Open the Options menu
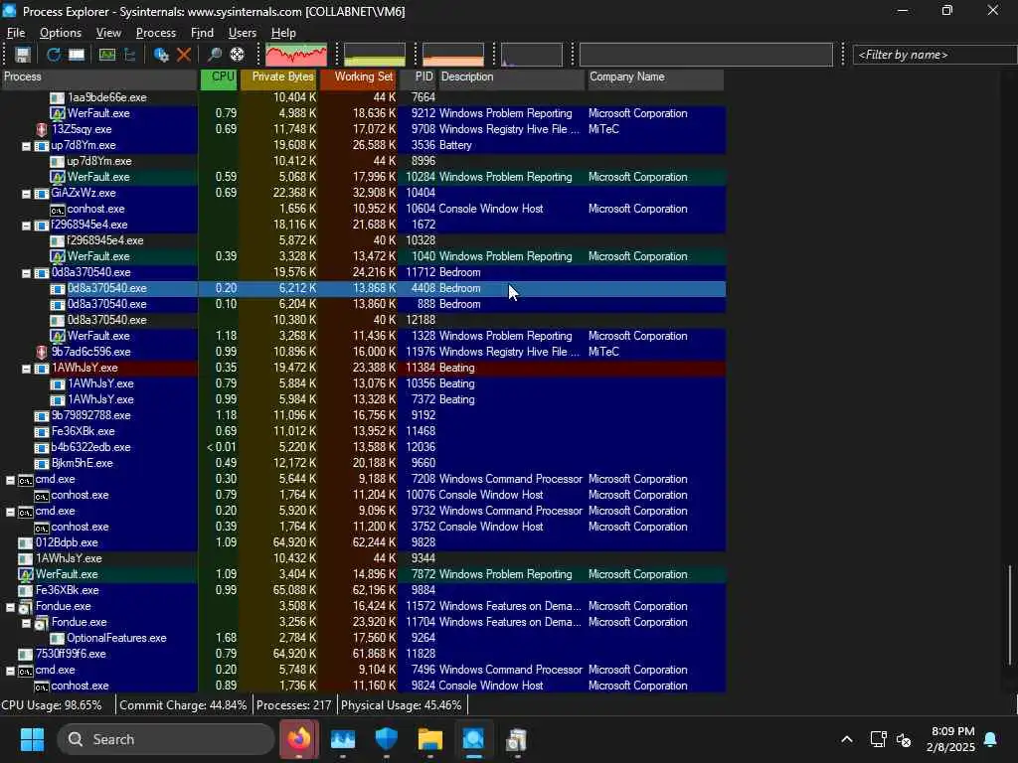The image size is (1018, 763). 61,33
